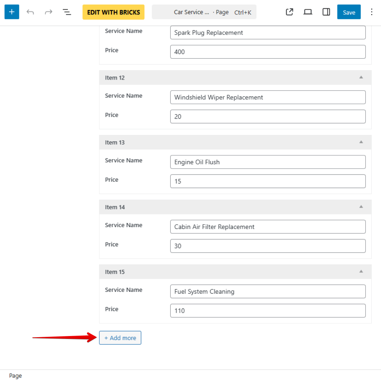
Task: Collapse the Item 13 panel
Action: tap(361, 142)
